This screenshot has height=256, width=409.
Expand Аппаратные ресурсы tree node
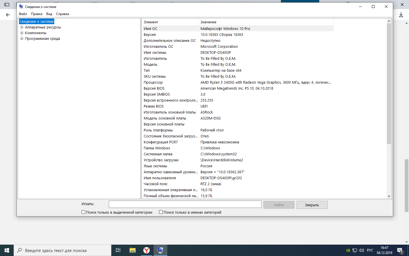tap(22, 27)
